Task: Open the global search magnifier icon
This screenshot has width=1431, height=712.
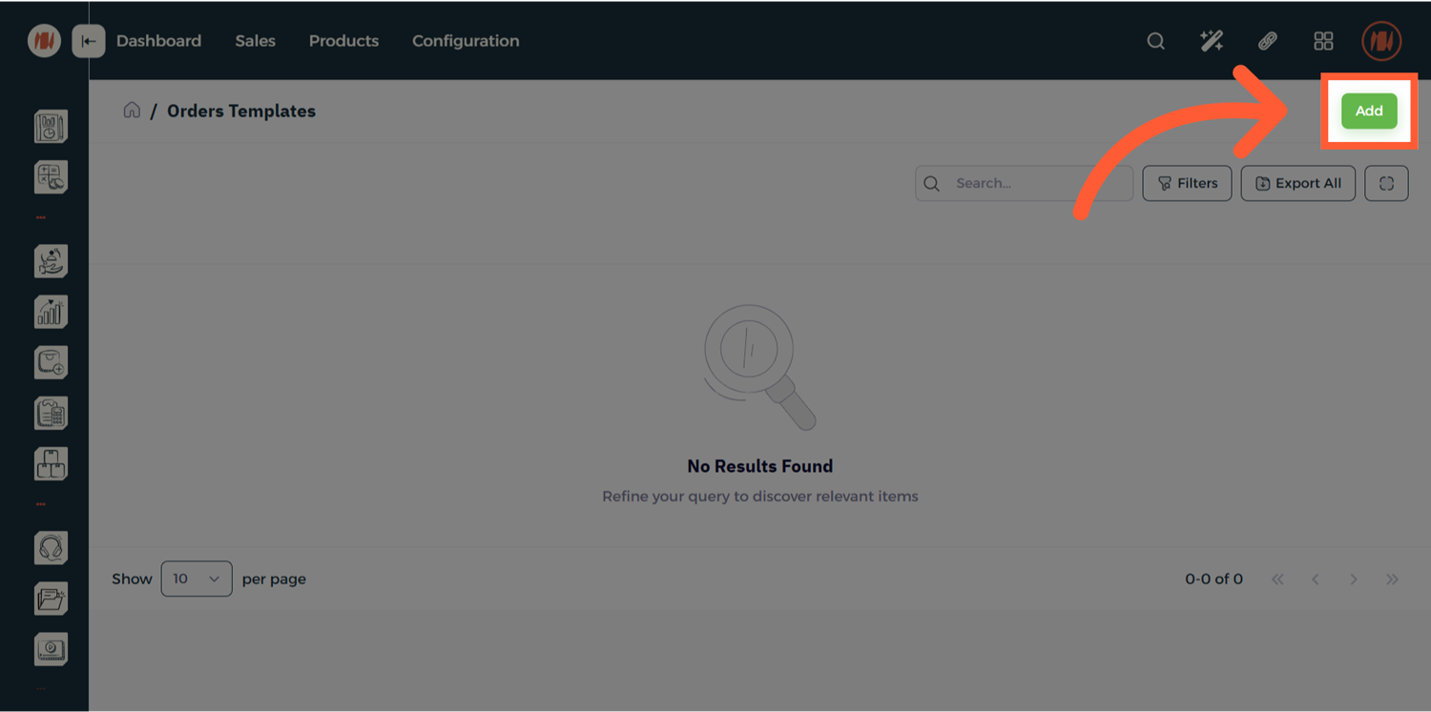Action: coord(1155,41)
